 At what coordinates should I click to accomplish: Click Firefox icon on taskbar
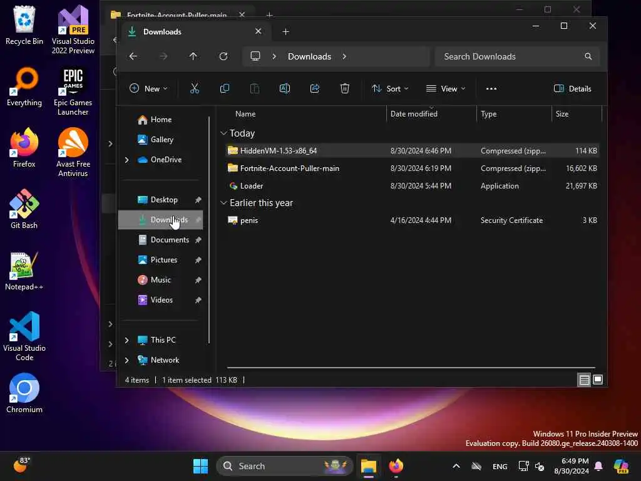pyautogui.click(x=396, y=466)
